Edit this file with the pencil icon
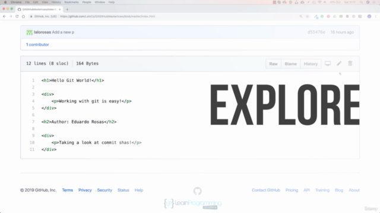 click(x=339, y=63)
